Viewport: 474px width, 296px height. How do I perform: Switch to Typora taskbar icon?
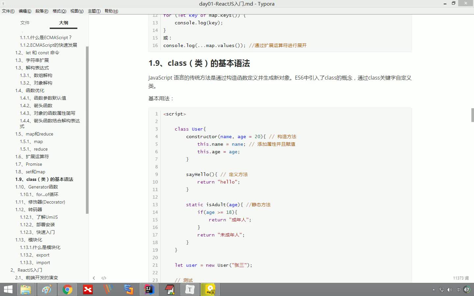190,289
